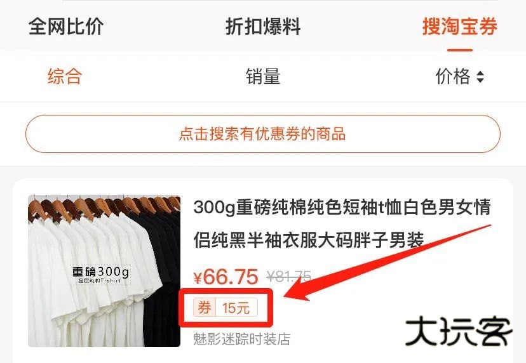Open the 300g t-shirt product thumbnail
Viewport: 526px width, 363px height.
coord(104,271)
